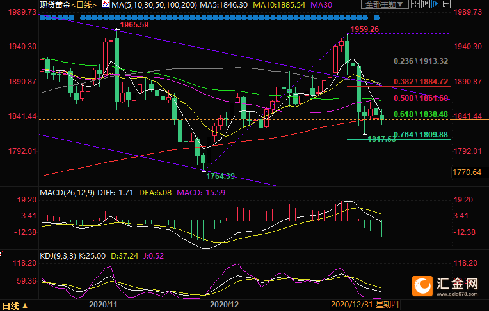
Task: Click the DEA:6.08 value
Action: pyautogui.click(x=156, y=193)
